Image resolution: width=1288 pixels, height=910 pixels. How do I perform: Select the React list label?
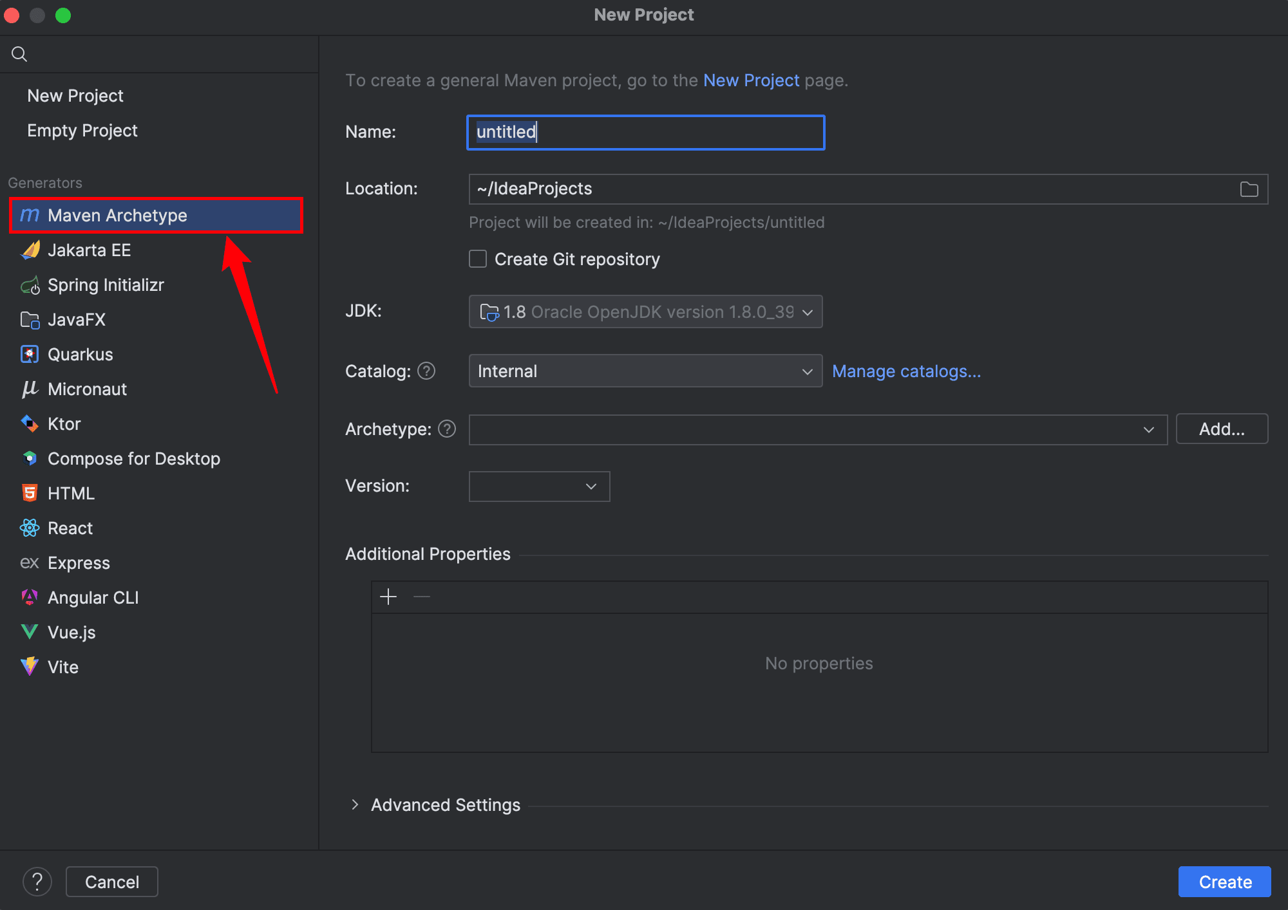coord(70,528)
